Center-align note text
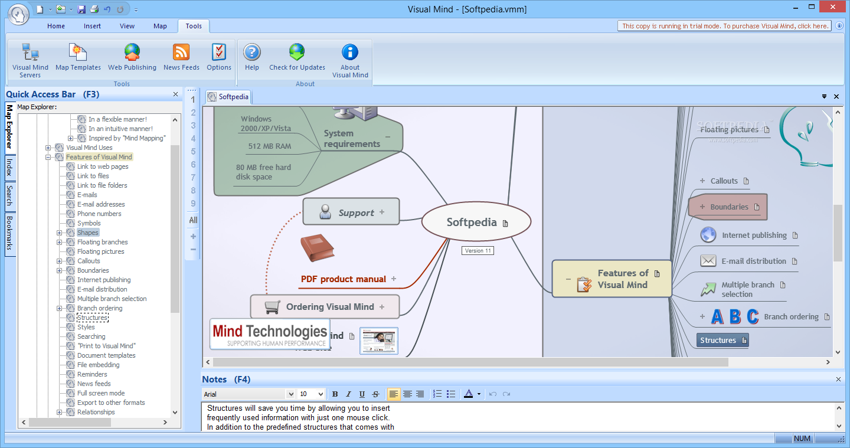 coord(407,394)
